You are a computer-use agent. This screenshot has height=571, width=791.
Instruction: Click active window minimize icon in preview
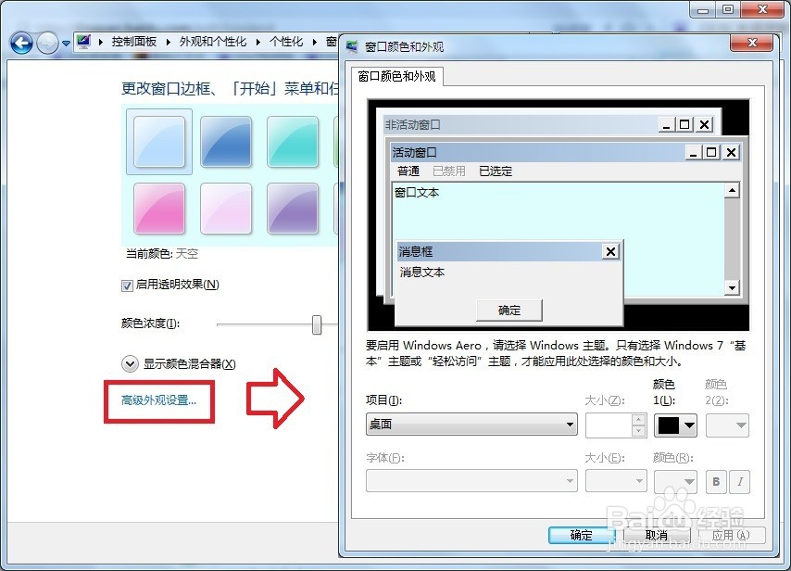(693, 152)
